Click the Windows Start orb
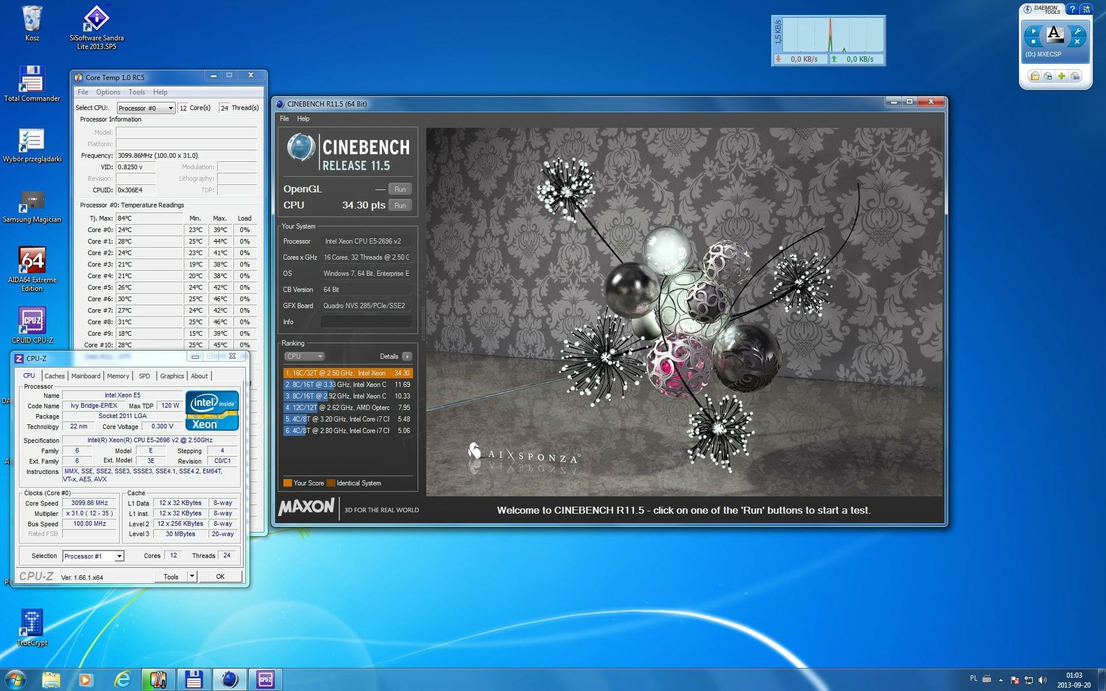 pyautogui.click(x=15, y=680)
